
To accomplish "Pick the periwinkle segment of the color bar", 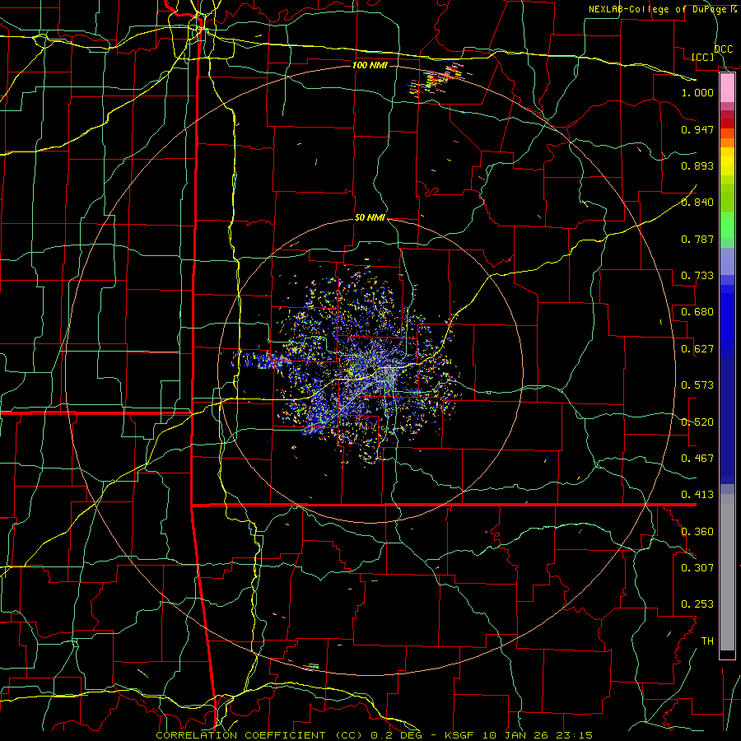I will 727,262.
